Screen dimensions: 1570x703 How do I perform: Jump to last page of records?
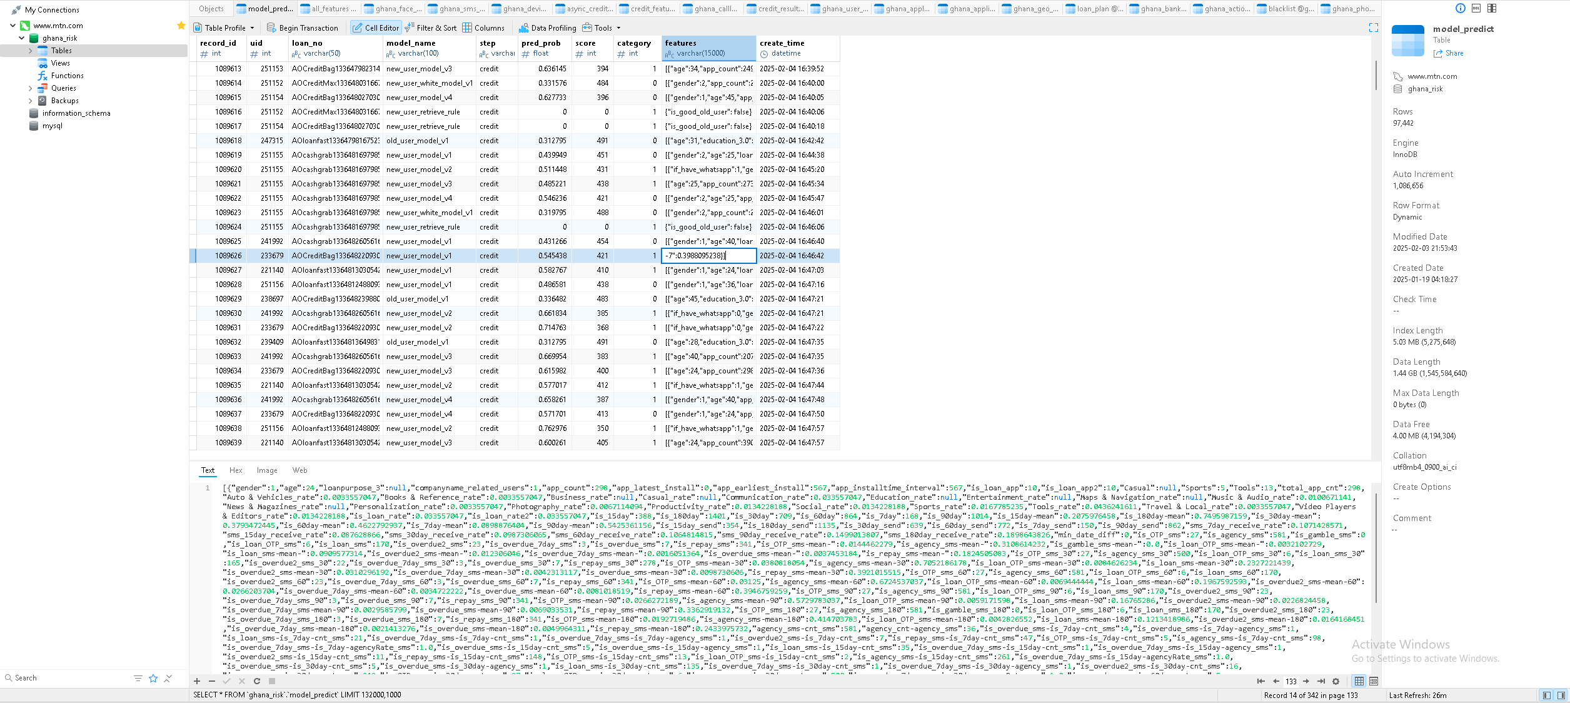[1321, 681]
